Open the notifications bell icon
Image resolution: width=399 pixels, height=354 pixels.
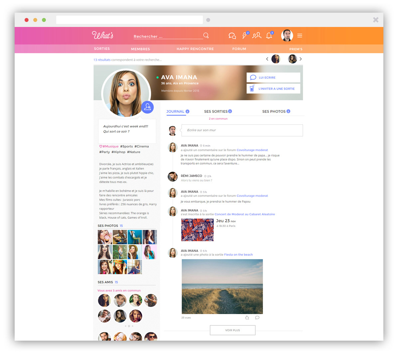(269, 36)
